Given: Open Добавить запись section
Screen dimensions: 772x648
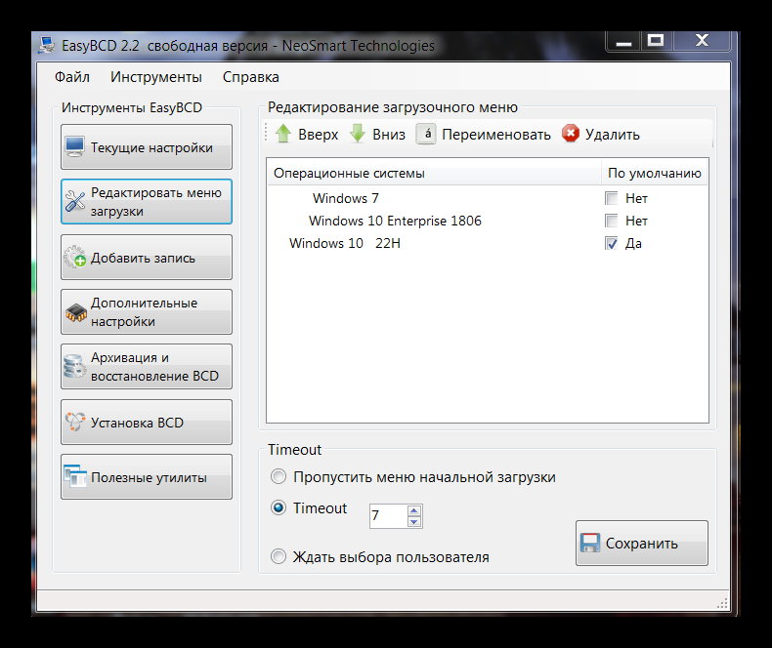Looking at the screenshot, I should tap(147, 257).
